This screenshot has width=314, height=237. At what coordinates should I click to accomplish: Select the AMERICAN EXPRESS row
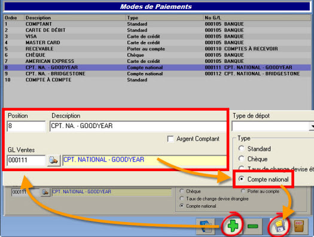pos(157,61)
